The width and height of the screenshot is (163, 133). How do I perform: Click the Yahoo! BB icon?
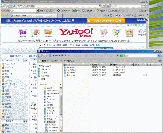pos(23,32)
